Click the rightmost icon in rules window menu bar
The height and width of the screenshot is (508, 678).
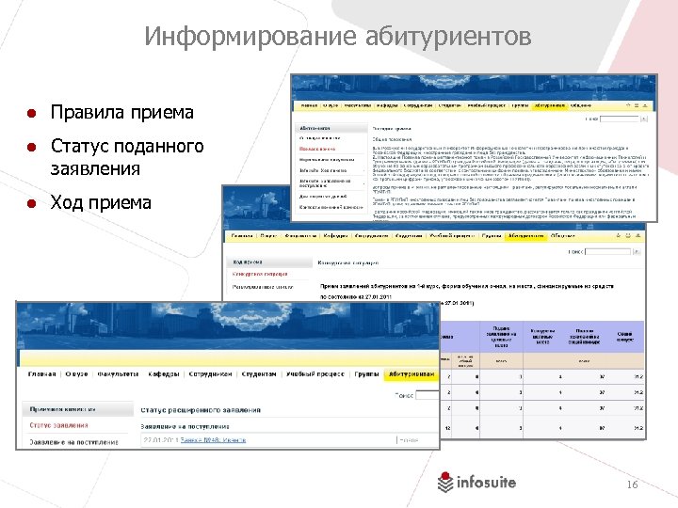[645, 105]
